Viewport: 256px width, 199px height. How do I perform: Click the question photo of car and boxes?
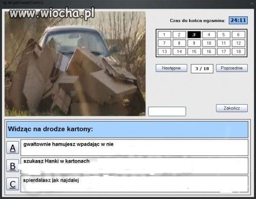[x=75, y=64]
